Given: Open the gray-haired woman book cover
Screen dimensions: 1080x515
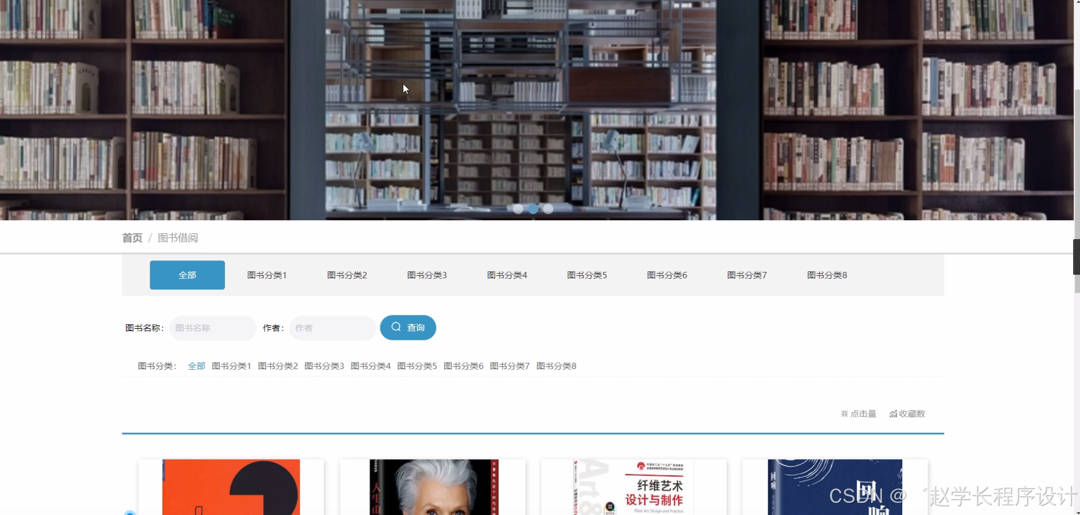Looking at the screenshot, I should point(434,487).
